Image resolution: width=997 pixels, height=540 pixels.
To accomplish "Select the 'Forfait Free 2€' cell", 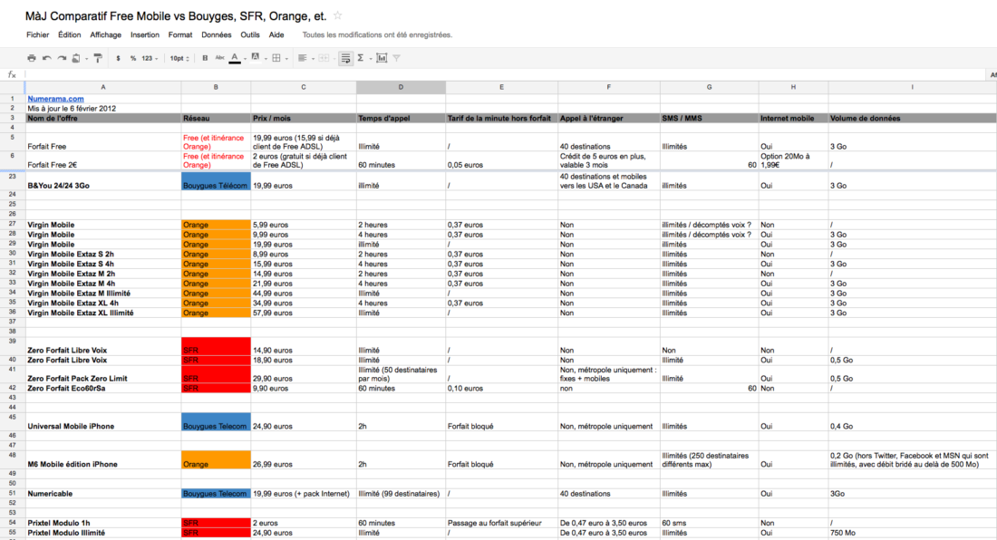I will 103,160.
